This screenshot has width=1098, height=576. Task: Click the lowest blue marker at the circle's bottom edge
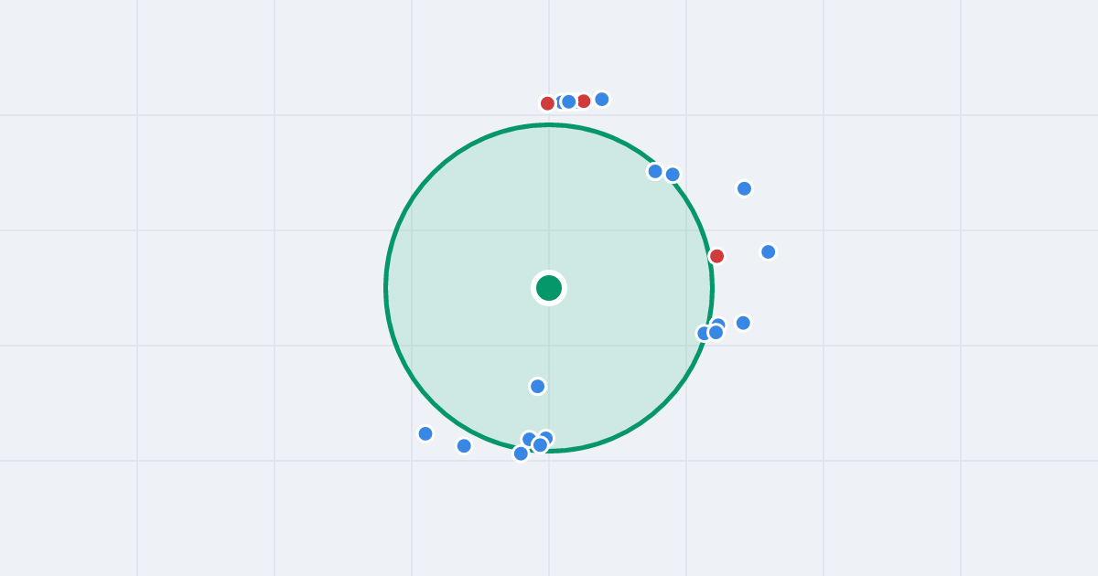pos(521,453)
